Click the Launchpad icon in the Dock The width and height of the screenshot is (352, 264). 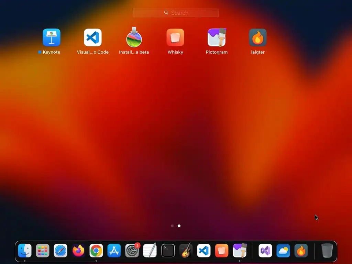43,251
